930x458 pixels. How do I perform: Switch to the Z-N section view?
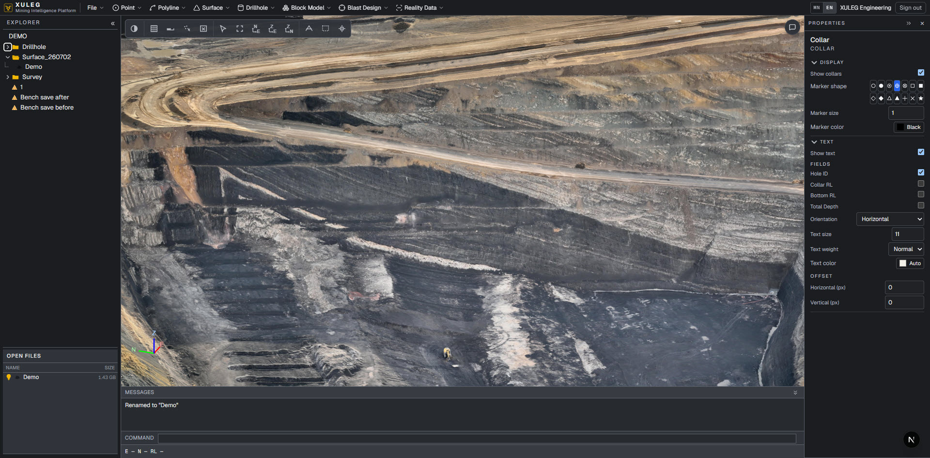pyautogui.click(x=289, y=29)
